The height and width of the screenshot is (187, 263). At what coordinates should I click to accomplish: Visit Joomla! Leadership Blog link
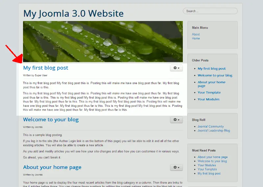[x=214, y=130]
